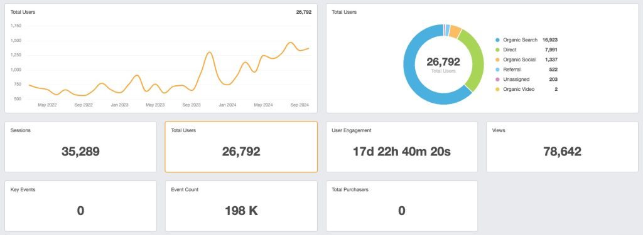The width and height of the screenshot is (643, 235).
Task: Click the May 2022 axis label
Action: (47, 105)
